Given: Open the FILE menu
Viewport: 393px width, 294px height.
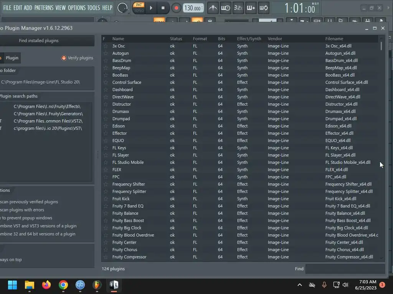Looking at the screenshot, I should click(7, 8).
